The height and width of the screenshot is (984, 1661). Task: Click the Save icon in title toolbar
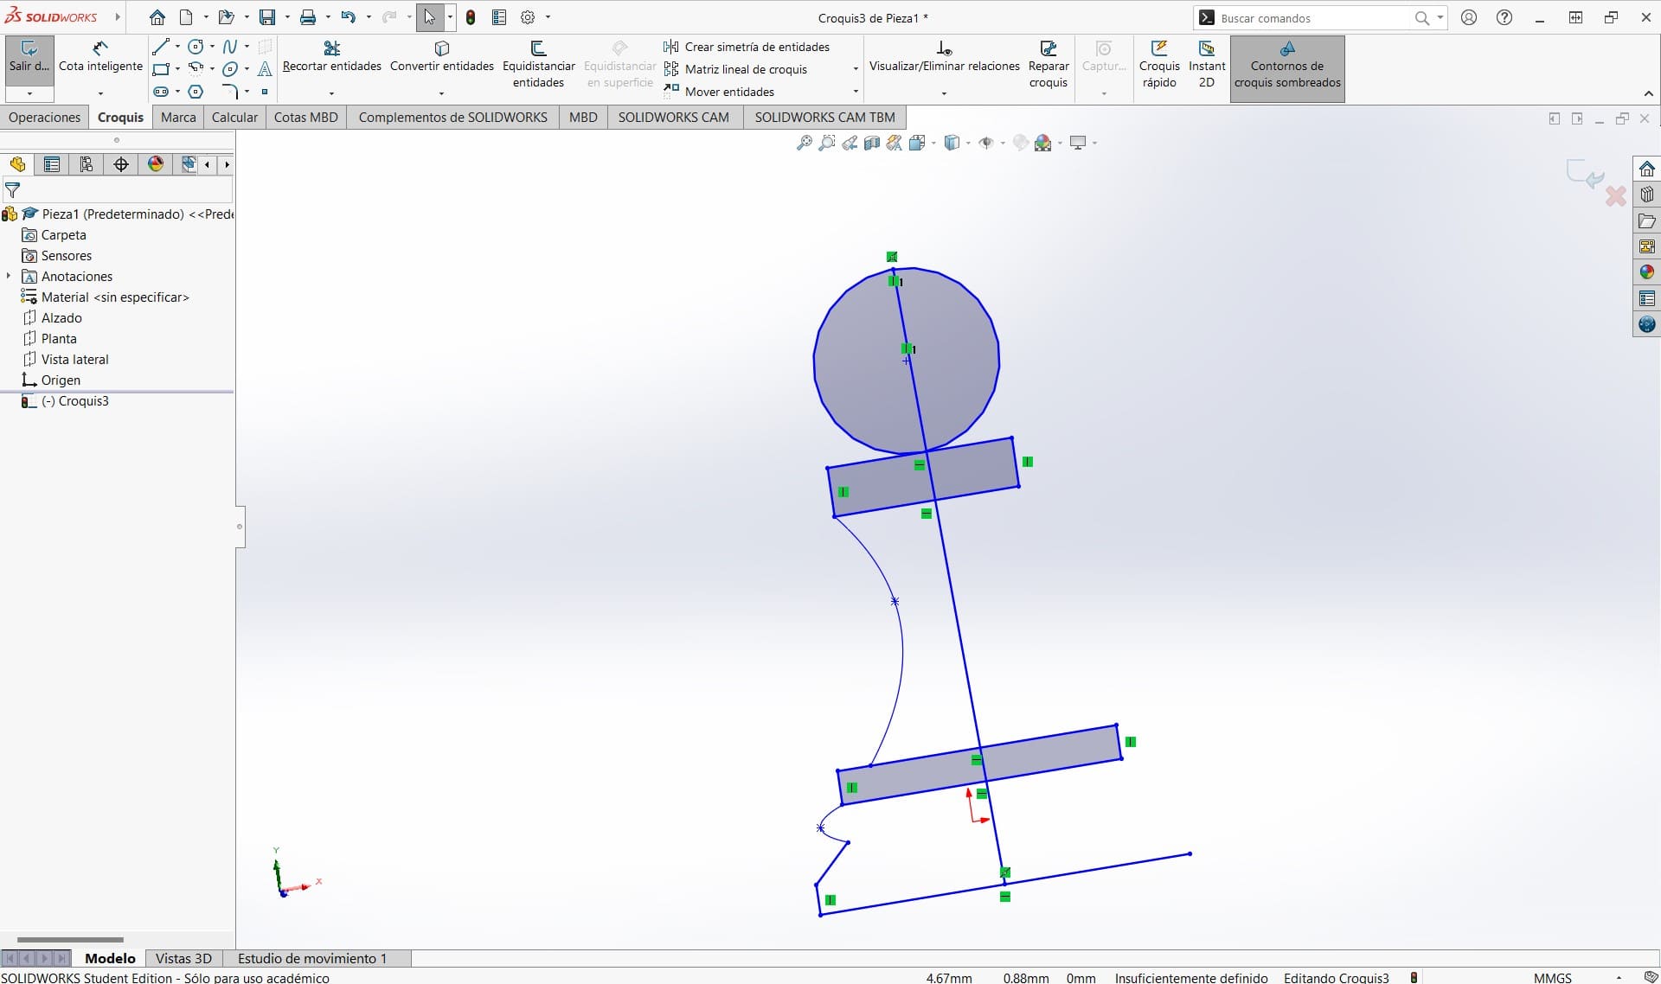point(267,17)
